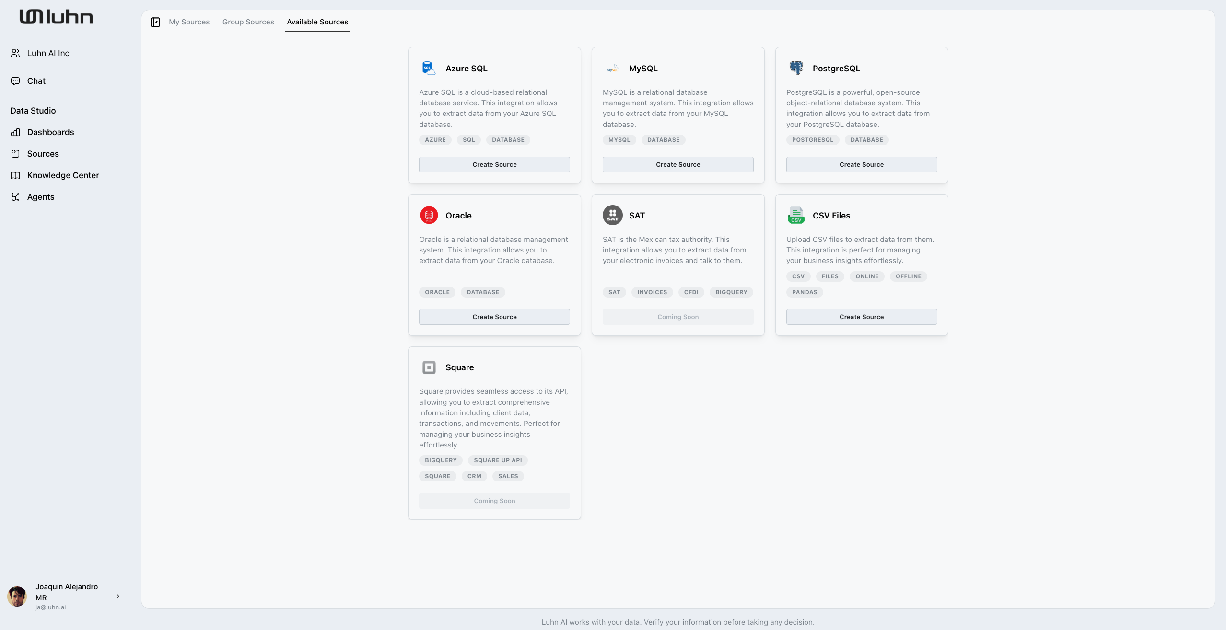This screenshot has width=1226, height=630.
Task: Click the Luhn logo
Action: point(56,17)
